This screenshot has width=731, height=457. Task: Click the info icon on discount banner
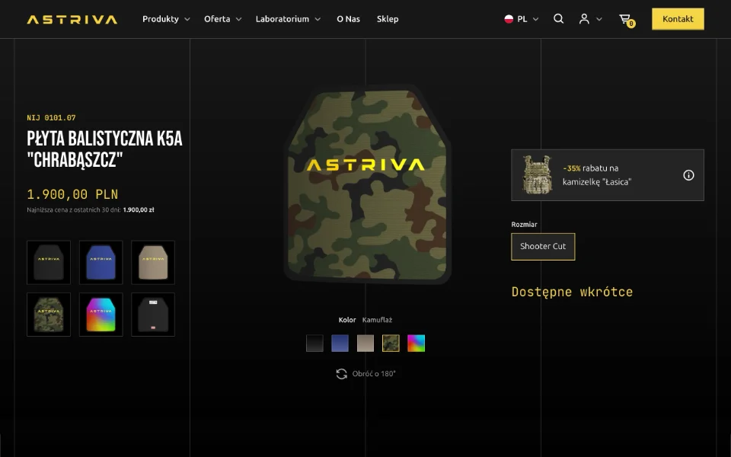click(688, 175)
